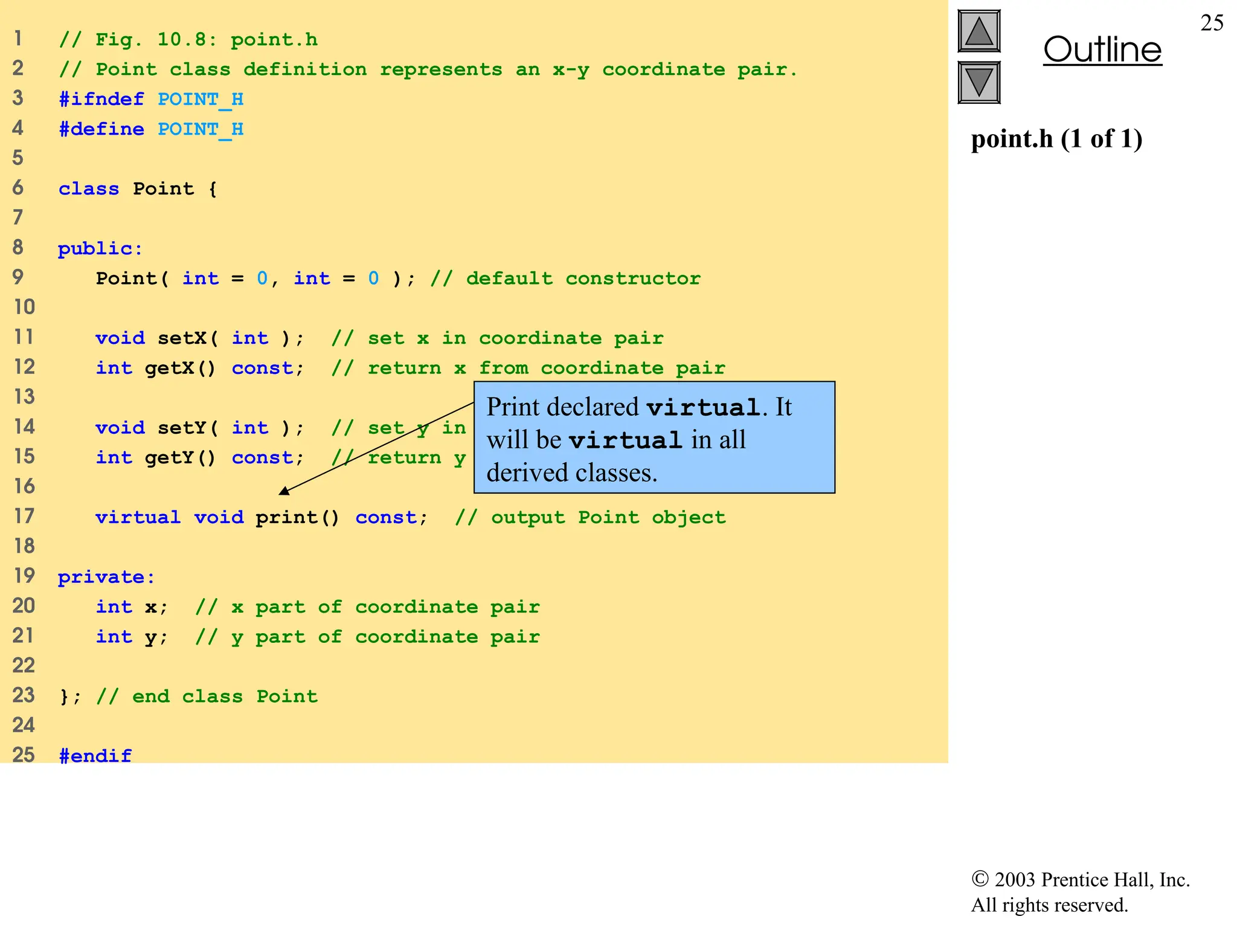Select the Point default constructor declaration

tap(256, 279)
